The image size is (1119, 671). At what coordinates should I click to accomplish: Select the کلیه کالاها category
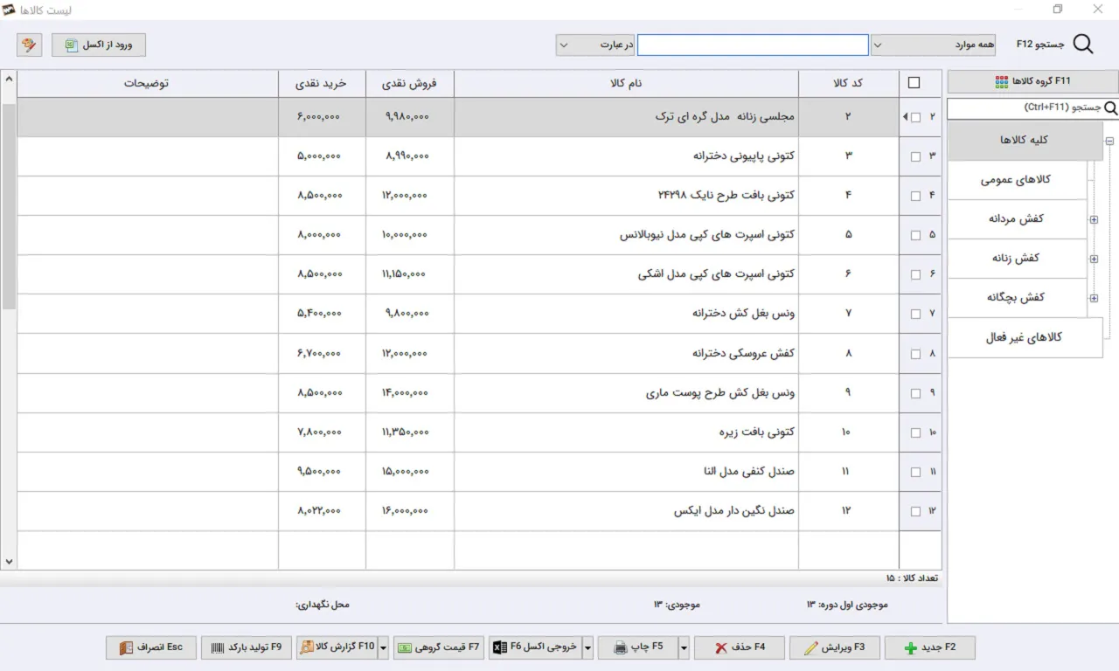(1025, 141)
